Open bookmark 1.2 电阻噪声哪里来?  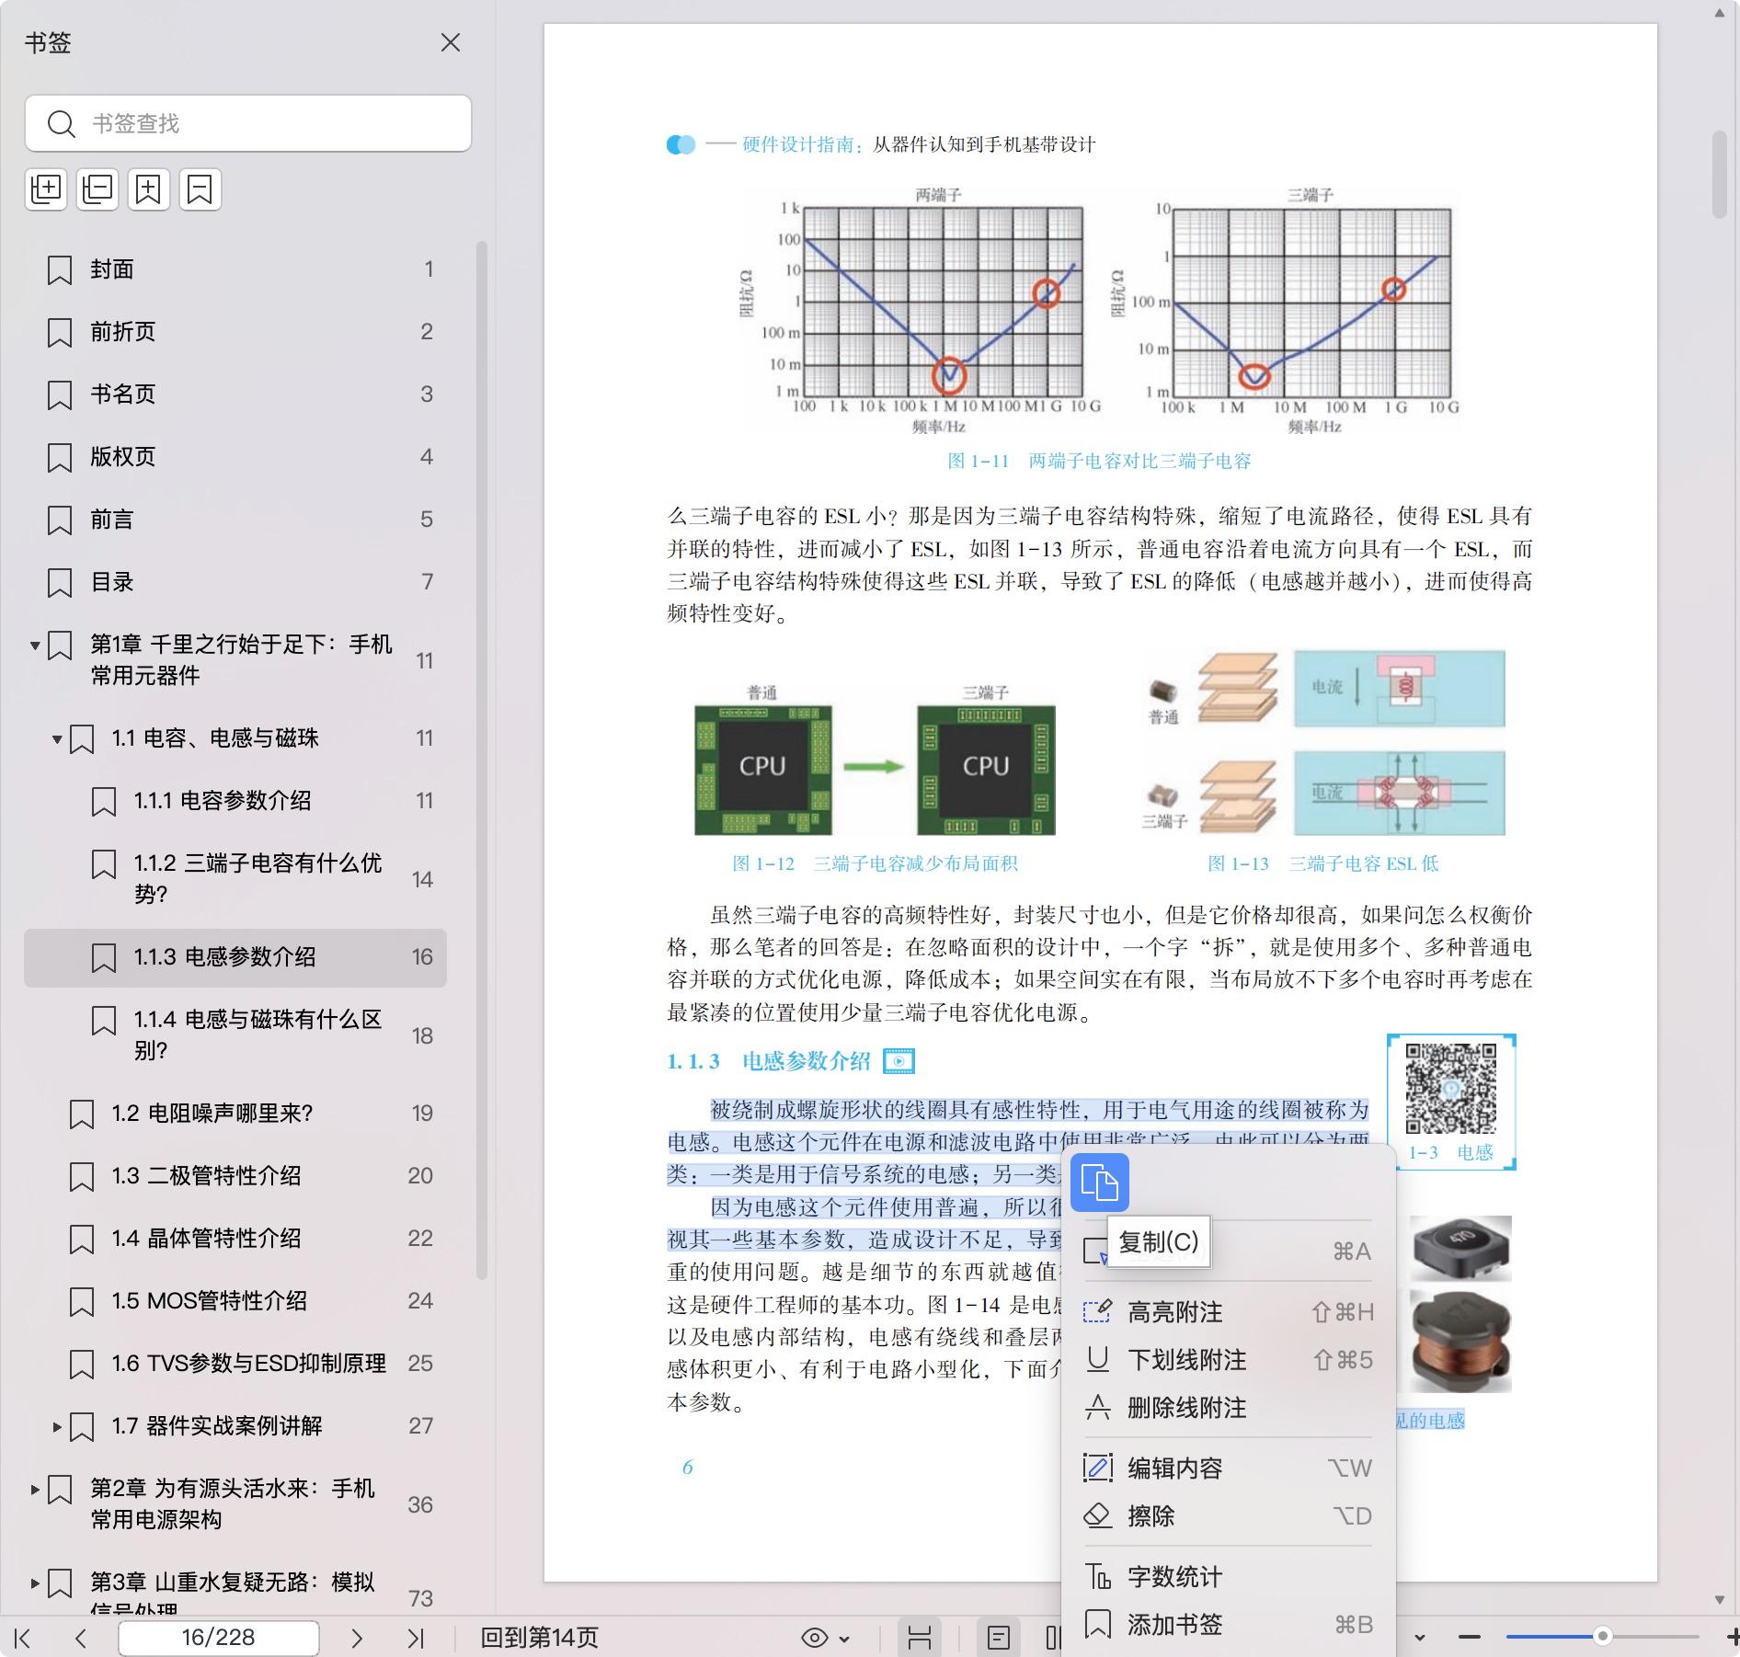(212, 1114)
